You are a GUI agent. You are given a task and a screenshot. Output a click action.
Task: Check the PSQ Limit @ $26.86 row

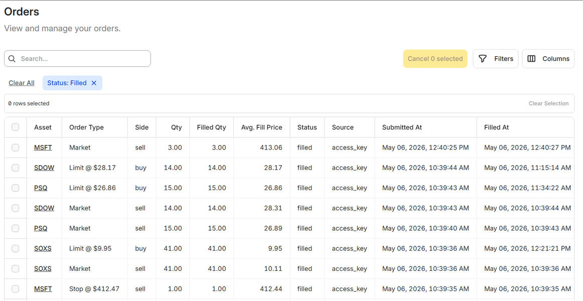pyautogui.click(x=15, y=188)
